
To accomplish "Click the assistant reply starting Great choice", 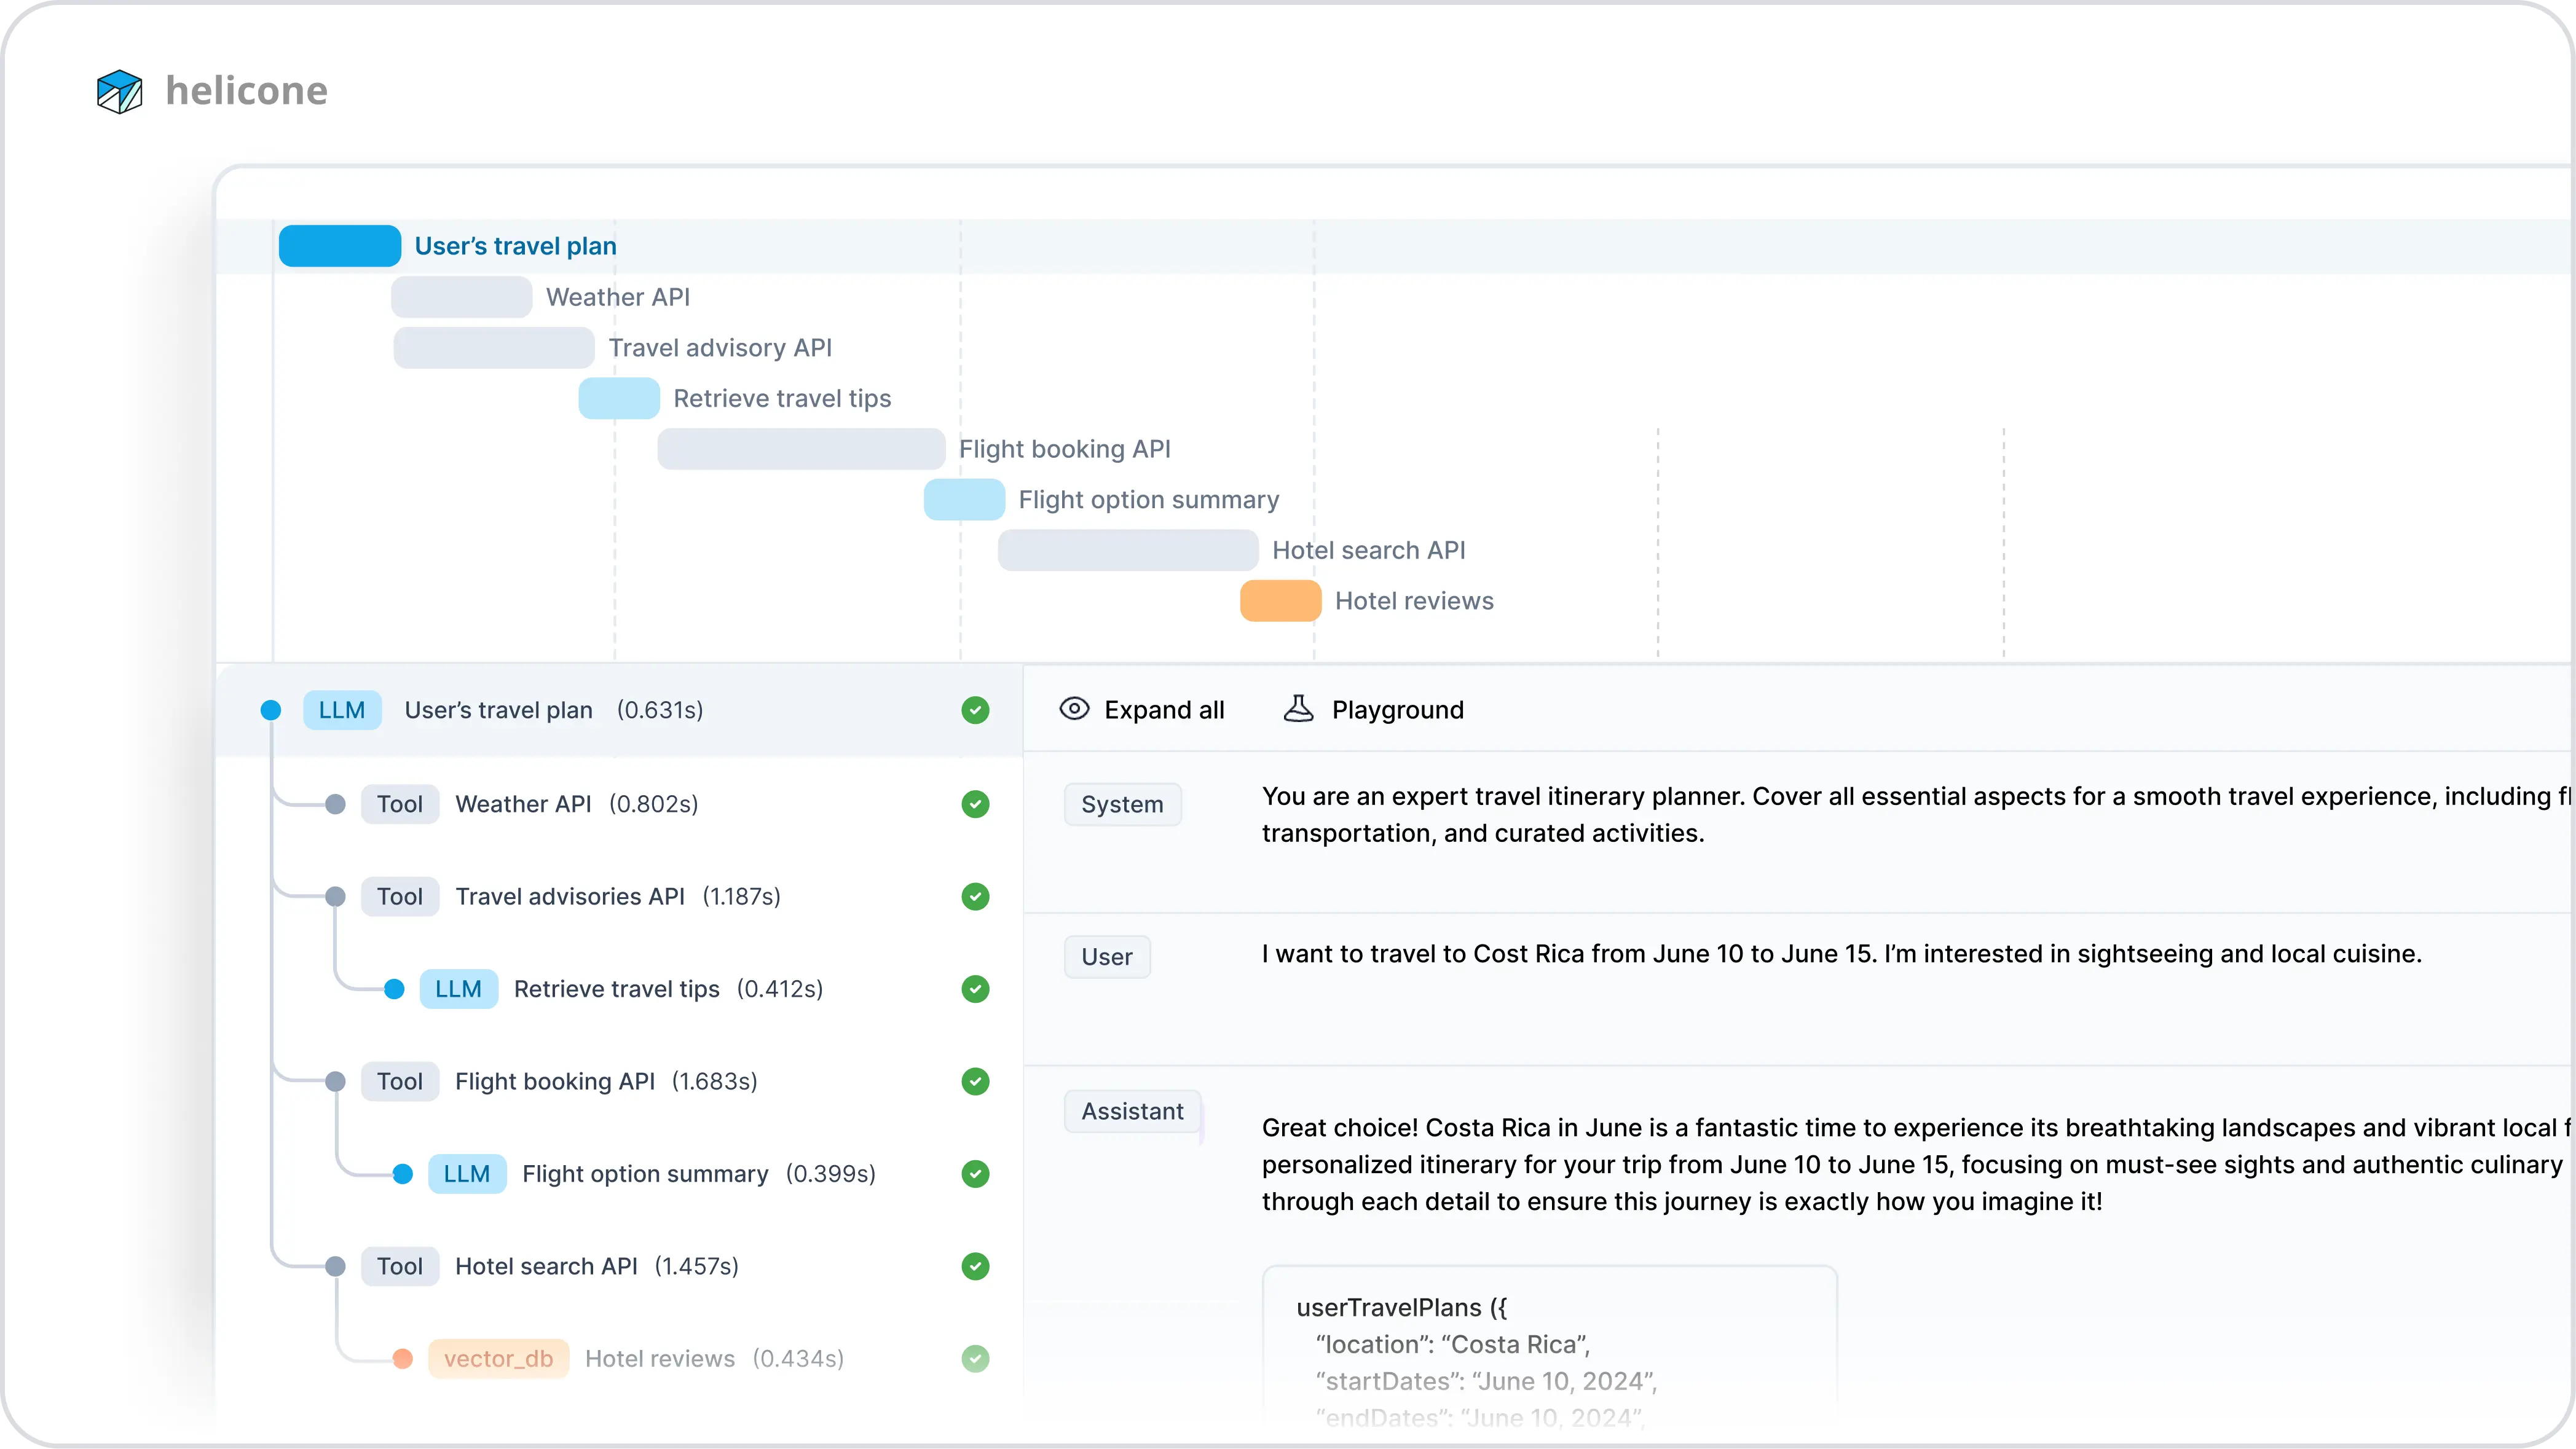I will [x=1915, y=1165].
